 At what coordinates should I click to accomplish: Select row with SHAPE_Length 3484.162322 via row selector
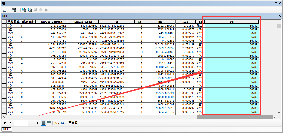pos(4,108)
